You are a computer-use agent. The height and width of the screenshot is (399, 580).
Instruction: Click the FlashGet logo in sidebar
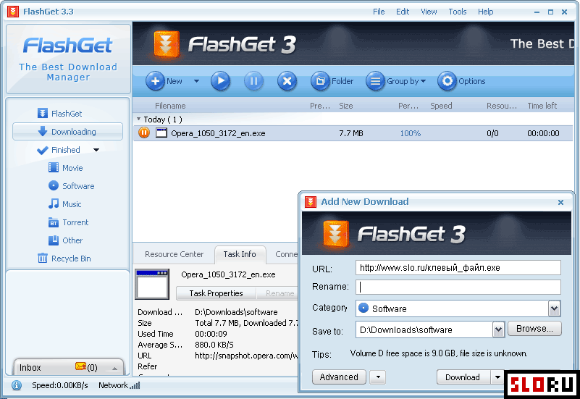click(x=67, y=45)
